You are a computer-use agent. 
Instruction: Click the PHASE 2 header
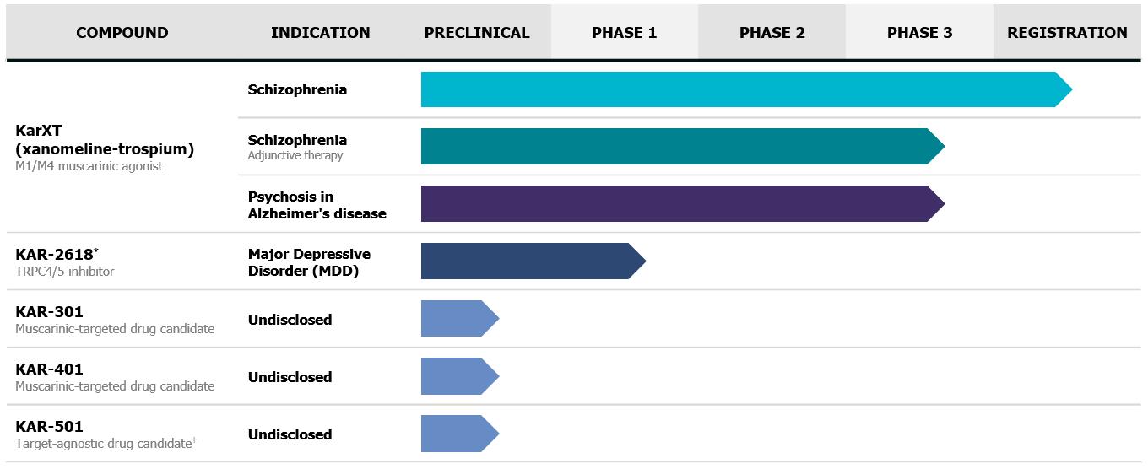pos(772,33)
